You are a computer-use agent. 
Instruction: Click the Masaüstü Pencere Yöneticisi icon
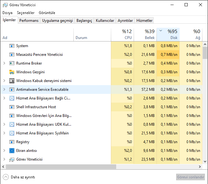click(12, 55)
